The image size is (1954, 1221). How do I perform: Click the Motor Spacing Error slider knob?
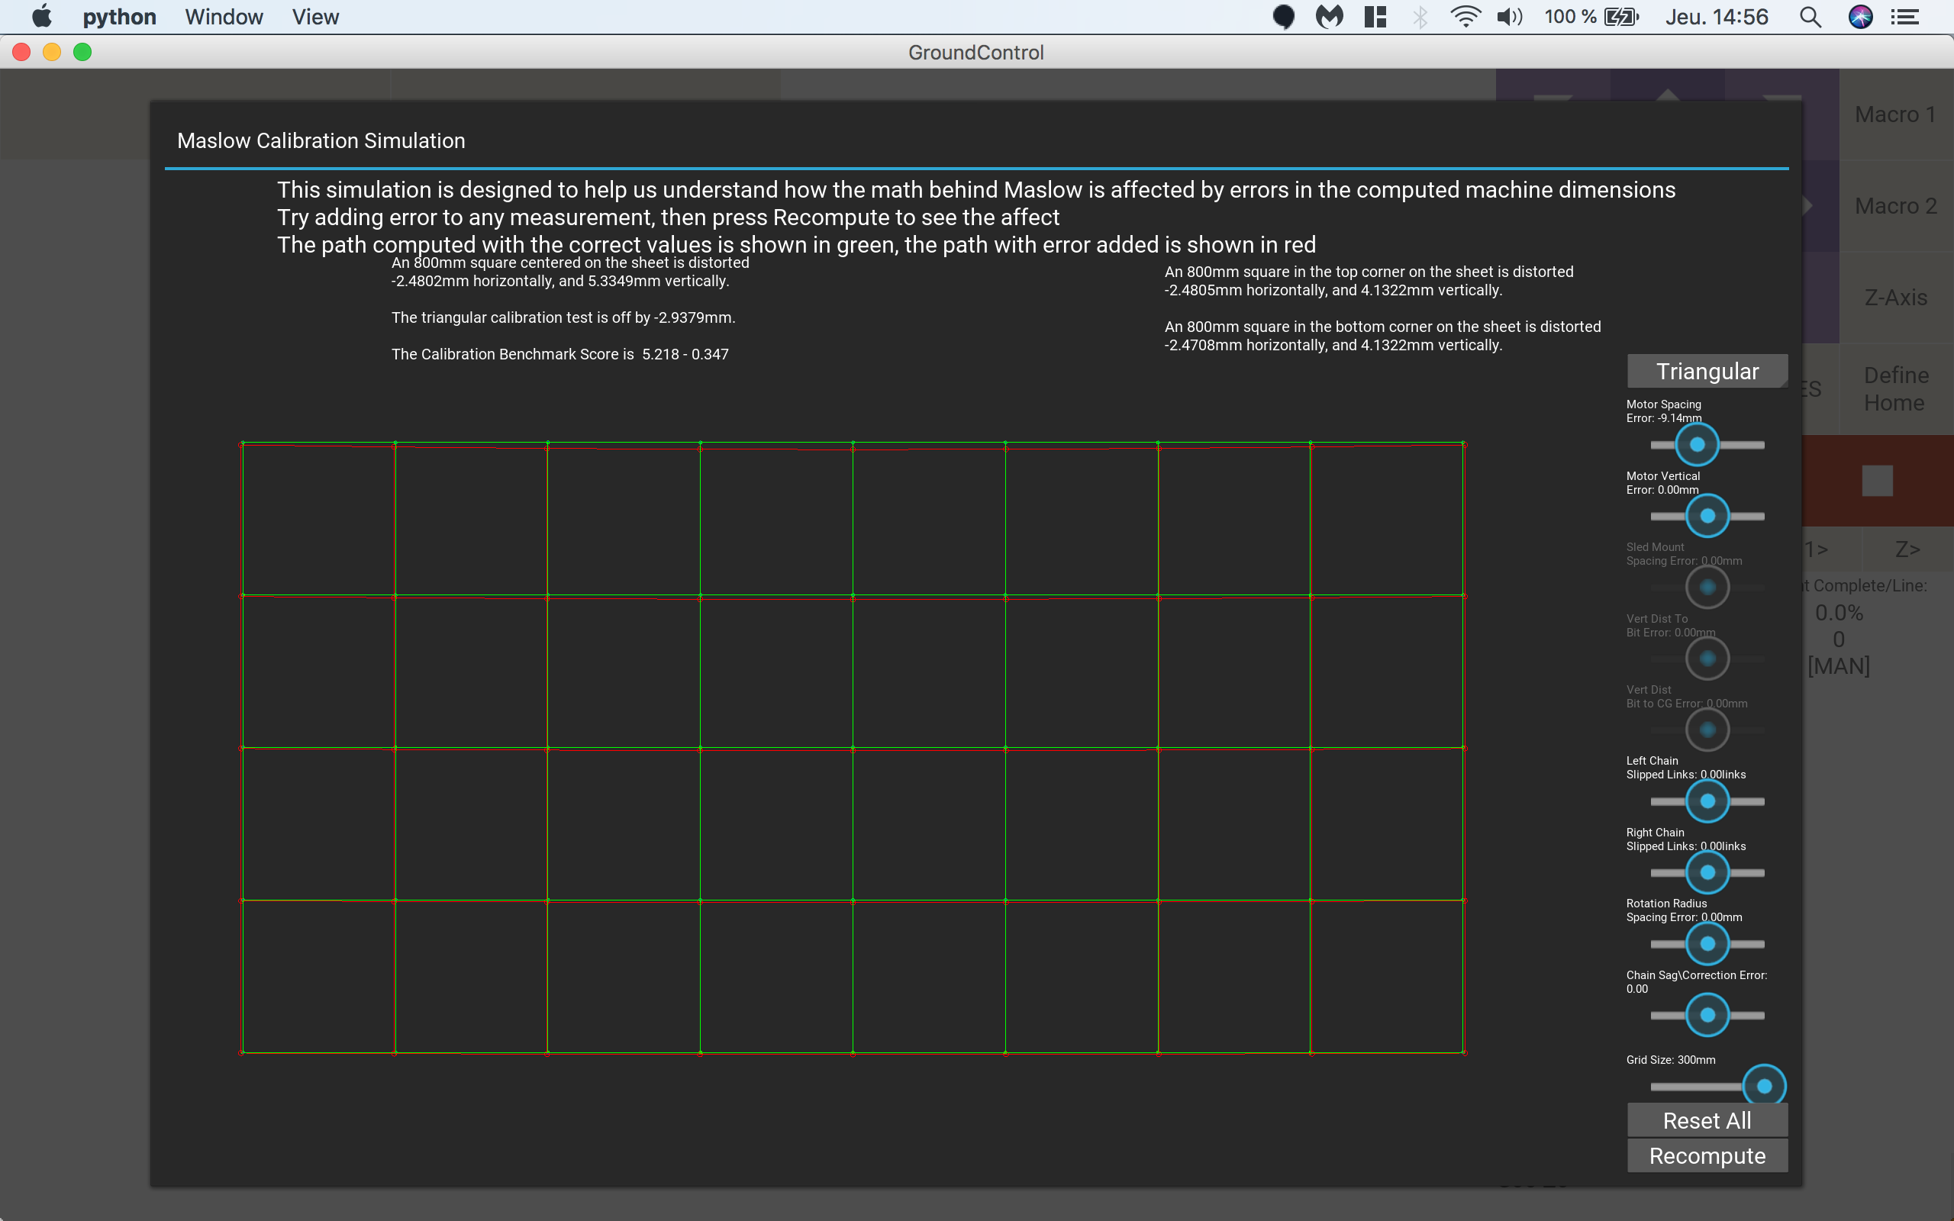click(x=1697, y=445)
